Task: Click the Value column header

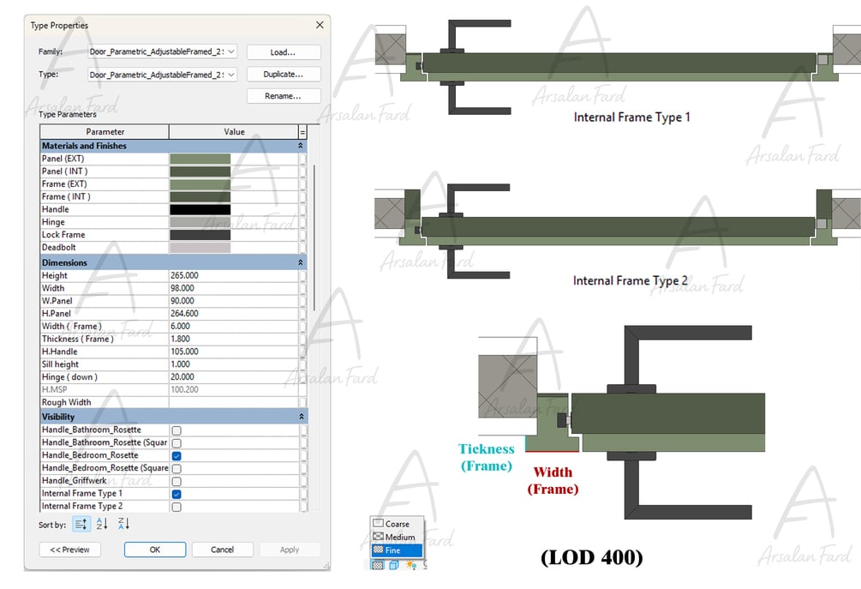Action: 234,132
